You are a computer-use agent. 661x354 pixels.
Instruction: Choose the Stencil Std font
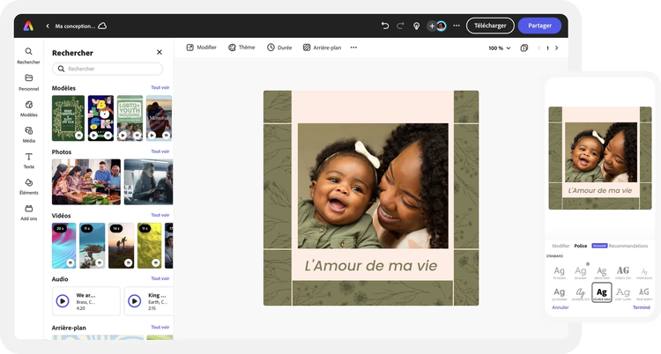[x=623, y=273]
